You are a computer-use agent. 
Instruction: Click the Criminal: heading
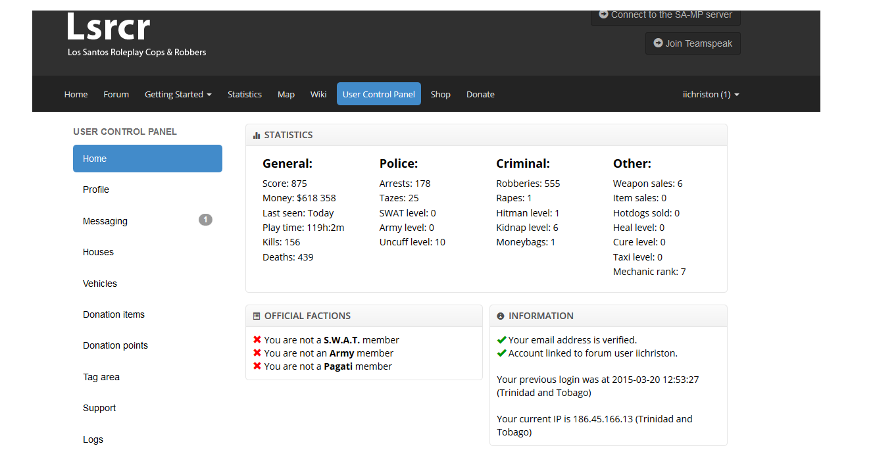pos(523,164)
